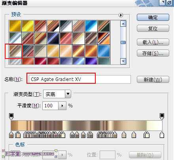Select the gray to beige diagonal preset

tap(40, 51)
